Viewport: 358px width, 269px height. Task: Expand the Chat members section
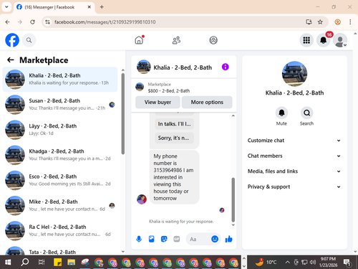pyautogui.click(x=294, y=156)
